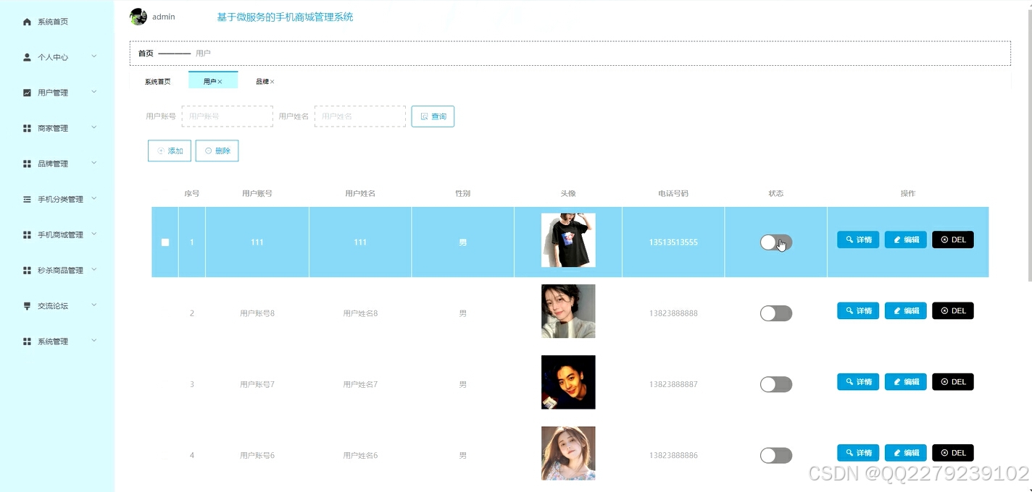The width and height of the screenshot is (1032, 492).
Task: Open avatar thumbnail of 用户账号8
Action: pos(568,311)
